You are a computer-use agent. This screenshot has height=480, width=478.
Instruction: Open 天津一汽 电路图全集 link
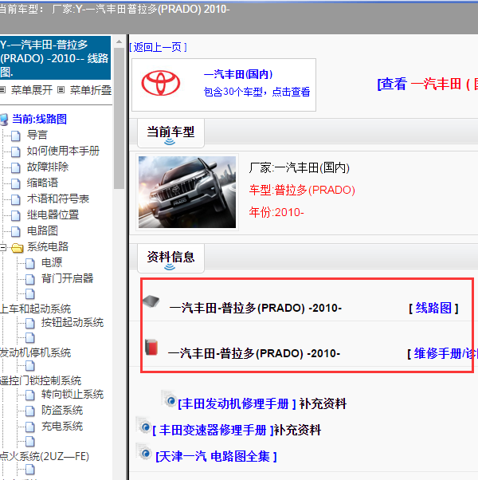216,456
